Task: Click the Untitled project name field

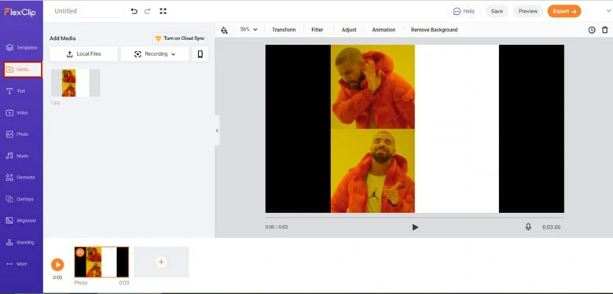Action: (x=87, y=11)
